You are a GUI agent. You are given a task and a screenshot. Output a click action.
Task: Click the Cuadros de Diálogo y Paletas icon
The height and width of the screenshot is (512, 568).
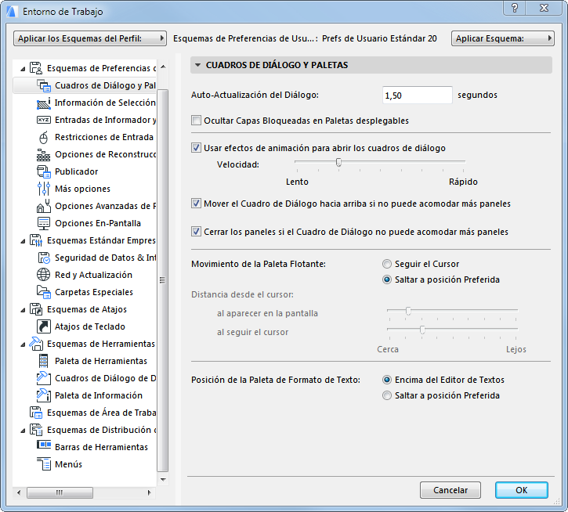(44, 85)
